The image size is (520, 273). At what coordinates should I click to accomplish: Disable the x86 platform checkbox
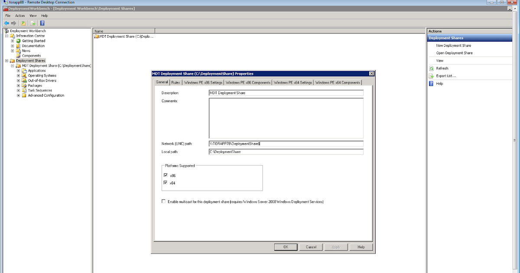click(x=165, y=175)
